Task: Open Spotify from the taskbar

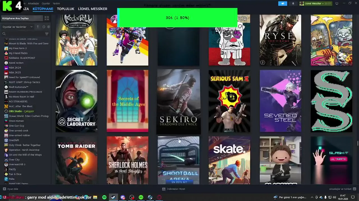Action: [x=104, y=197]
